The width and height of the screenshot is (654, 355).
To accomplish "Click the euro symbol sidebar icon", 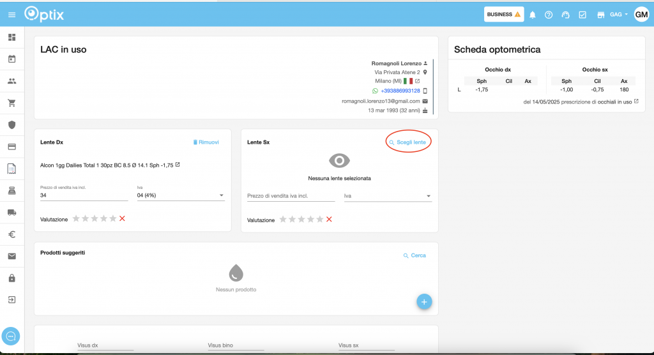I will [x=11, y=234].
